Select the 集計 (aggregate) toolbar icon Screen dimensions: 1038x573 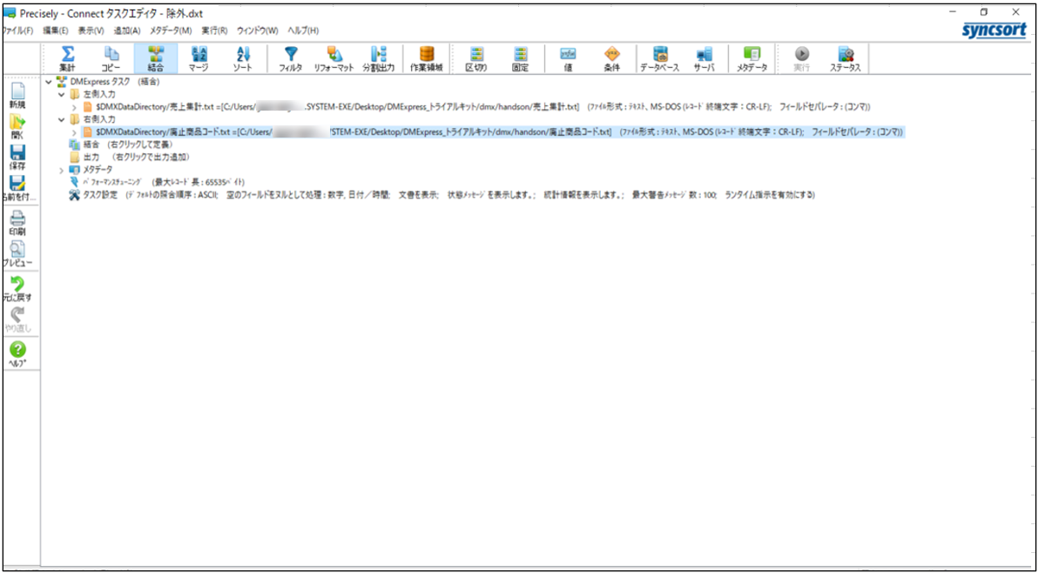(x=67, y=58)
